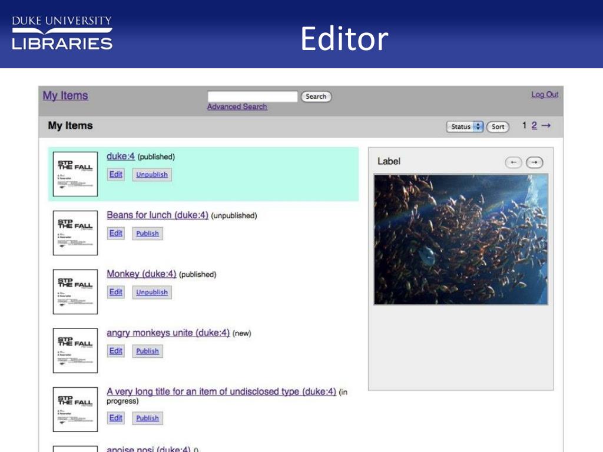Unpublish the Monkey item

[x=152, y=292]
